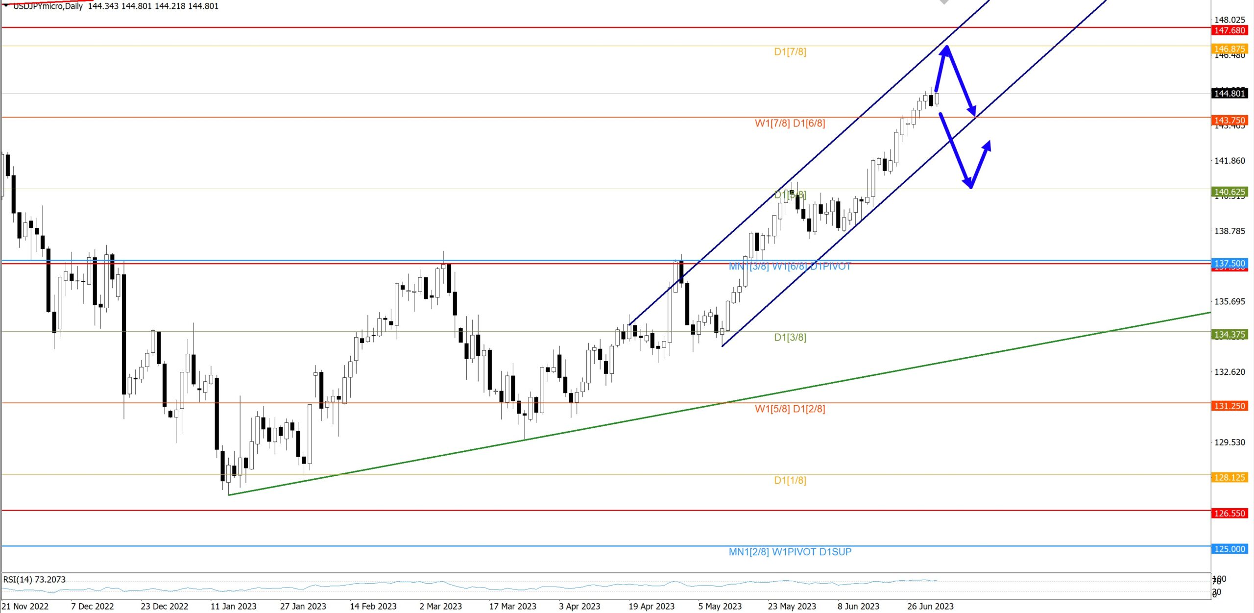Screen dimensions: 1254x613
Task: Click the gray arrow marker at chart top
Action: [944, 2]
